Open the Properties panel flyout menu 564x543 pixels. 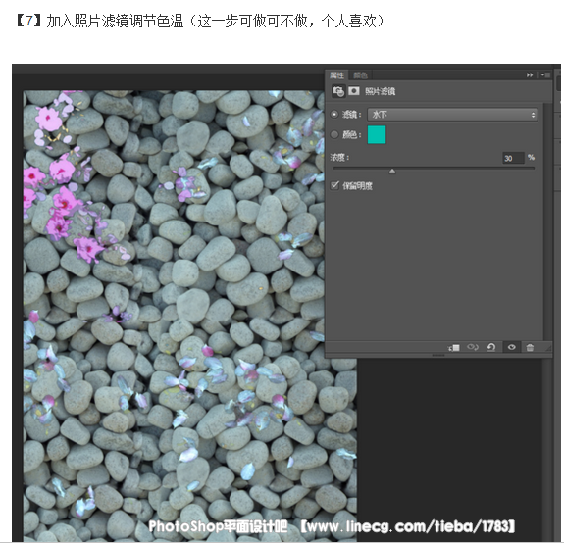coord(545,75)
